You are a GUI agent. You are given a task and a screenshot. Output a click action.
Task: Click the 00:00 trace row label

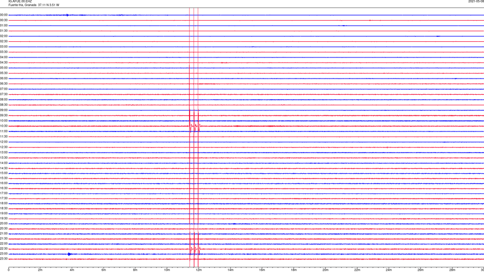pyautogui.click(x=4, y=15)
